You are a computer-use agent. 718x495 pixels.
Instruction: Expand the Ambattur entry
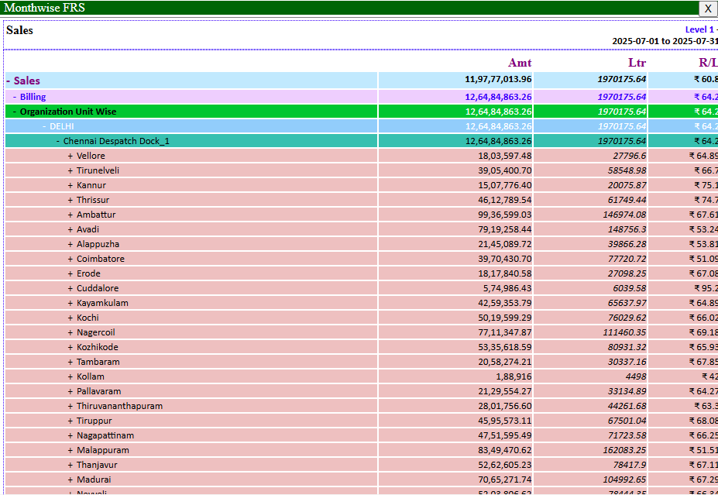[70, 215]
